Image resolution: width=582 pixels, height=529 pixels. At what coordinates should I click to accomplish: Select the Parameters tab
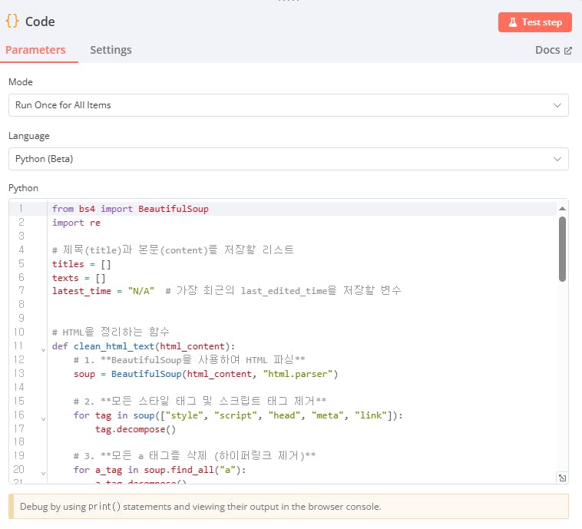pyautogui.click(x=35, y=50)
